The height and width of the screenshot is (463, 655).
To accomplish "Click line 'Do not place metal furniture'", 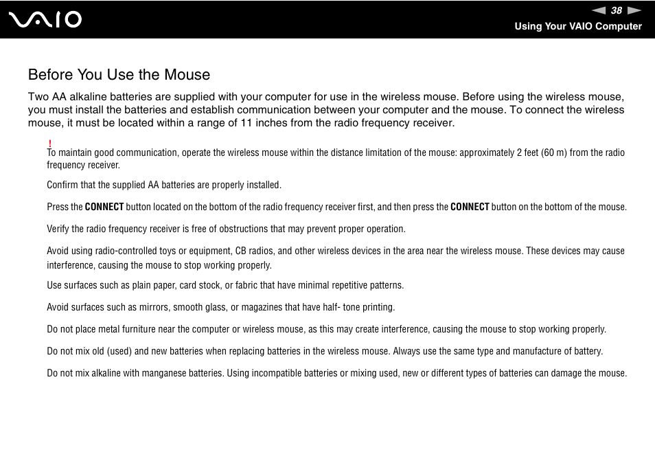I will pyautogui.click(x=326, y=329).
